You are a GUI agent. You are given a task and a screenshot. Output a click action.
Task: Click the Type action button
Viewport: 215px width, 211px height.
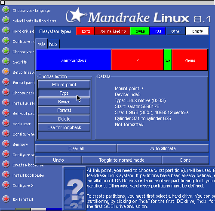click(64, 93)
